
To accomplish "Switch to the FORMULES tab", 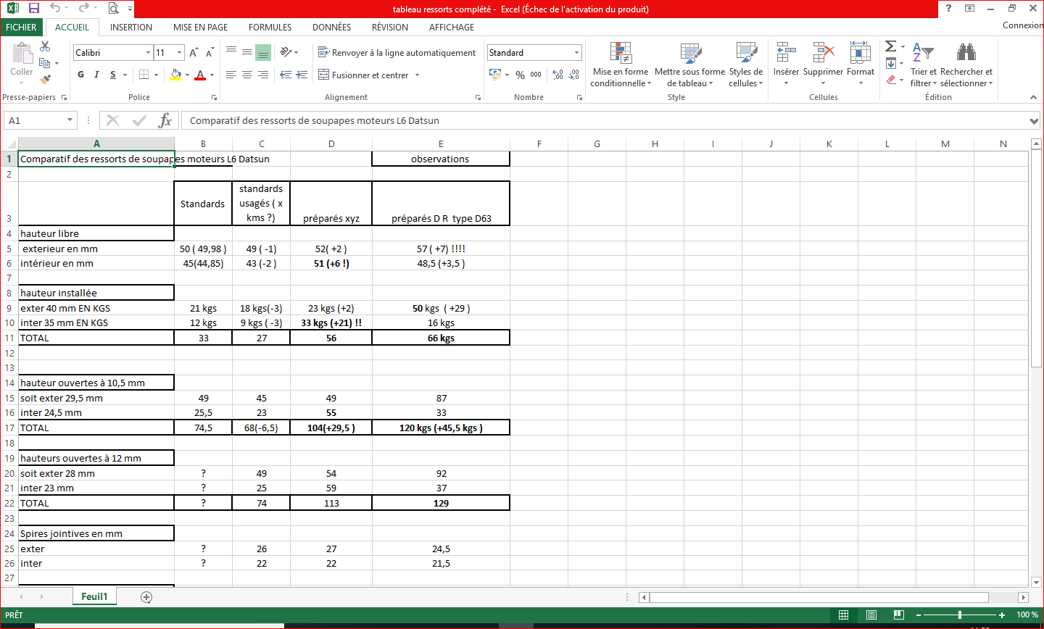I will click(x=270, y=27).
